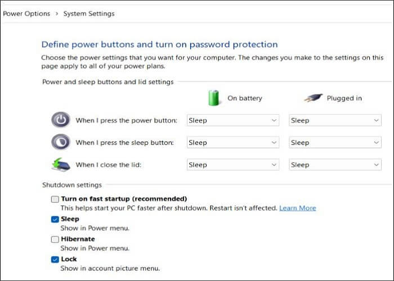394x281 pixels.
Task: Open the Learn More link
Action: (297, 208)
